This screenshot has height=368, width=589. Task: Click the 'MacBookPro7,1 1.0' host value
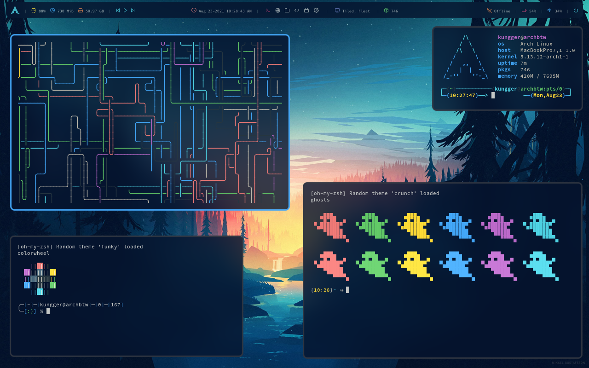[x=548, y=50]
